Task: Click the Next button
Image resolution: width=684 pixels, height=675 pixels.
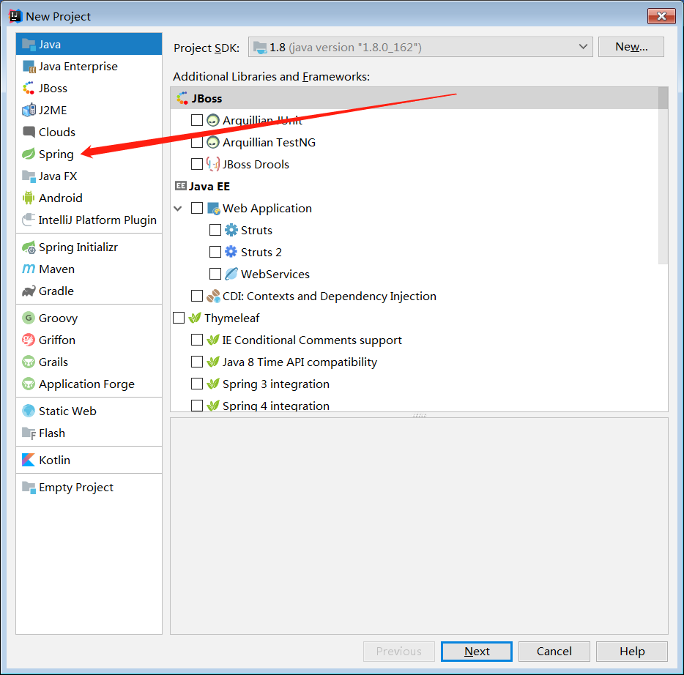Action: coord(477,651)
